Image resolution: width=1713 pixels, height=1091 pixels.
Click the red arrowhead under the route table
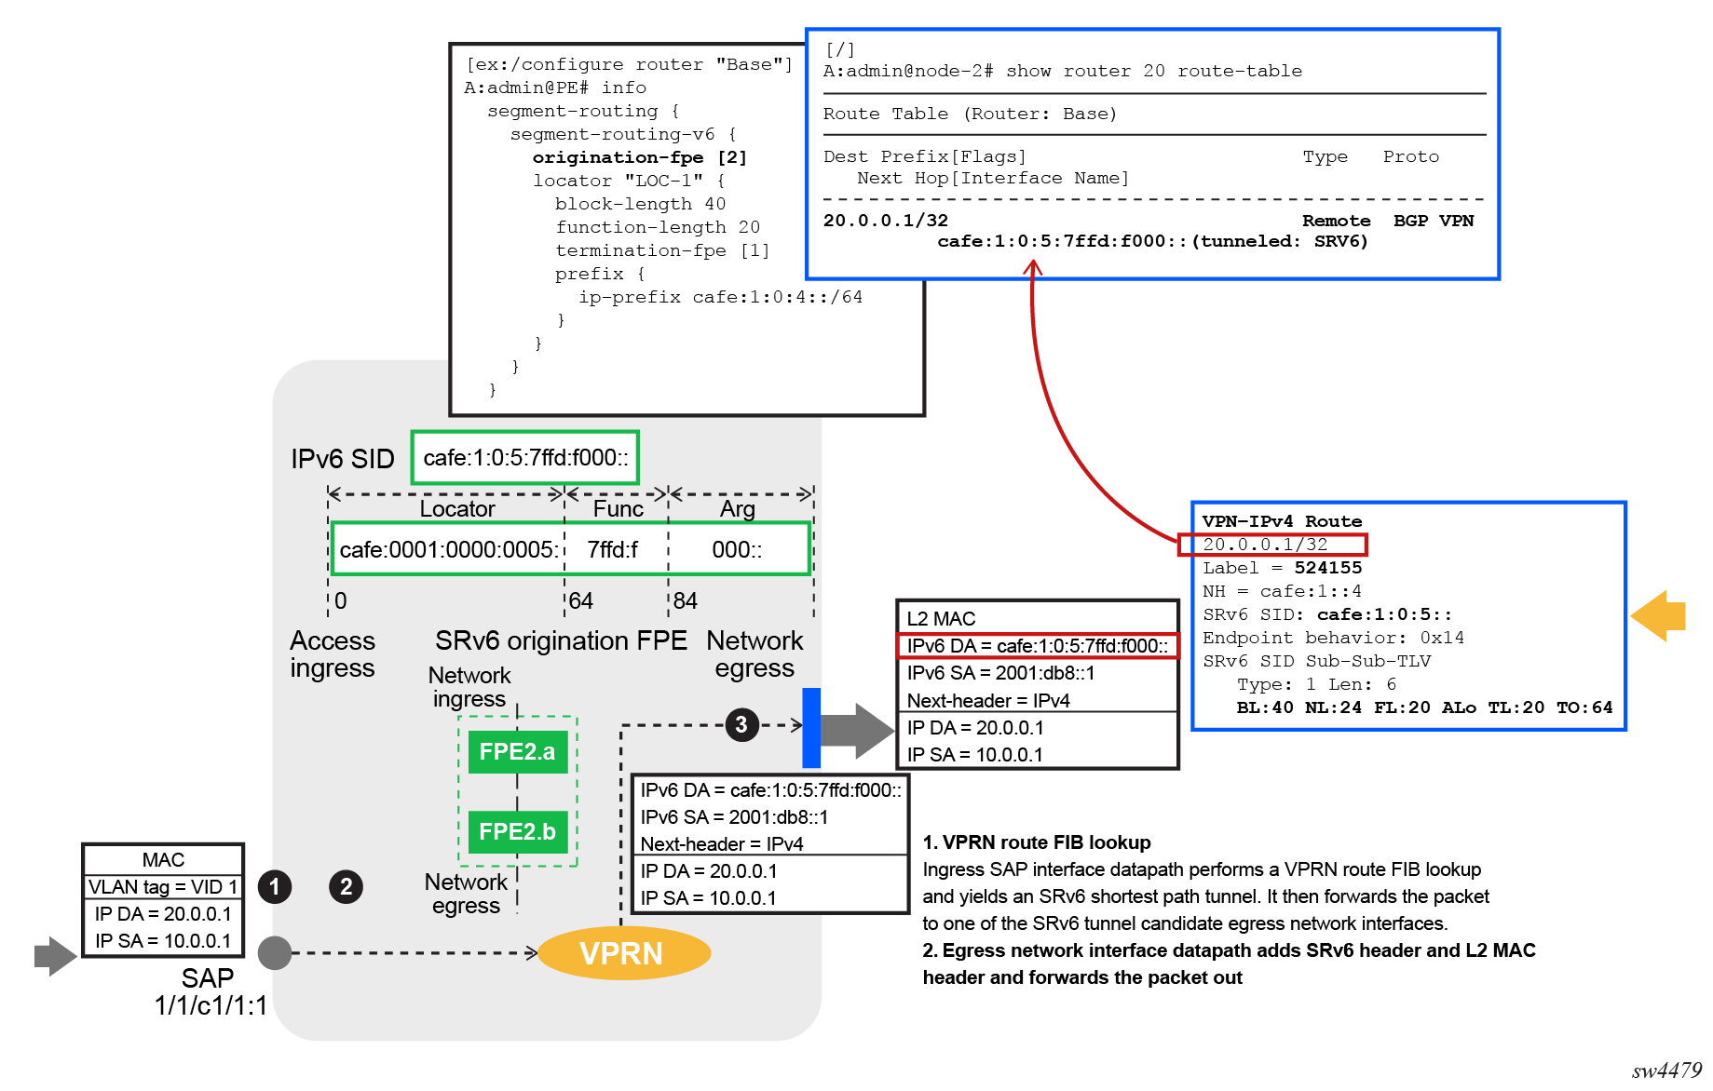(x=1032, y=269)
